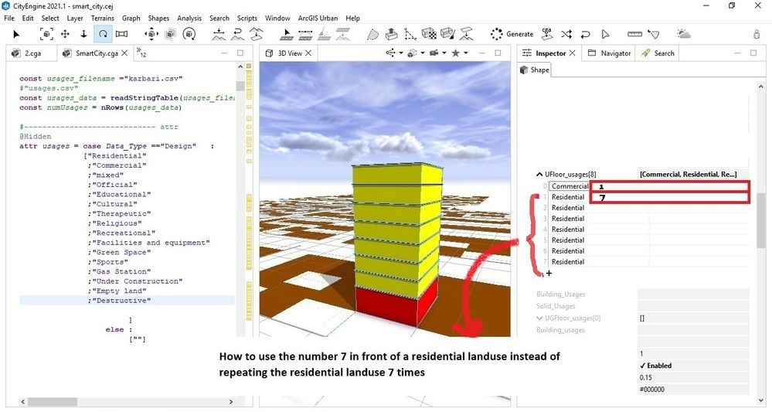Open the camera settings dropdown arrow
This screenshot has width=772, height=412.
tap(444, 53)
